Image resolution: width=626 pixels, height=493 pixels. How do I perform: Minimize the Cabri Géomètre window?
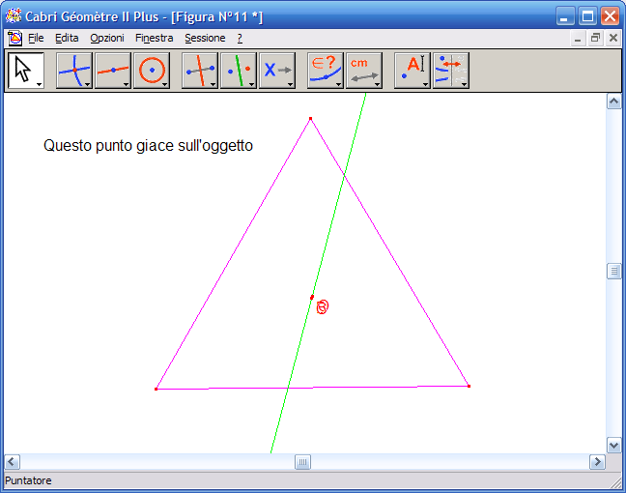[565, 16]
